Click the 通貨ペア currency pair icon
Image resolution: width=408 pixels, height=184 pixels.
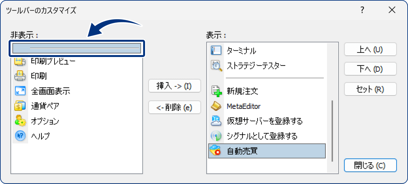[20, 106]
